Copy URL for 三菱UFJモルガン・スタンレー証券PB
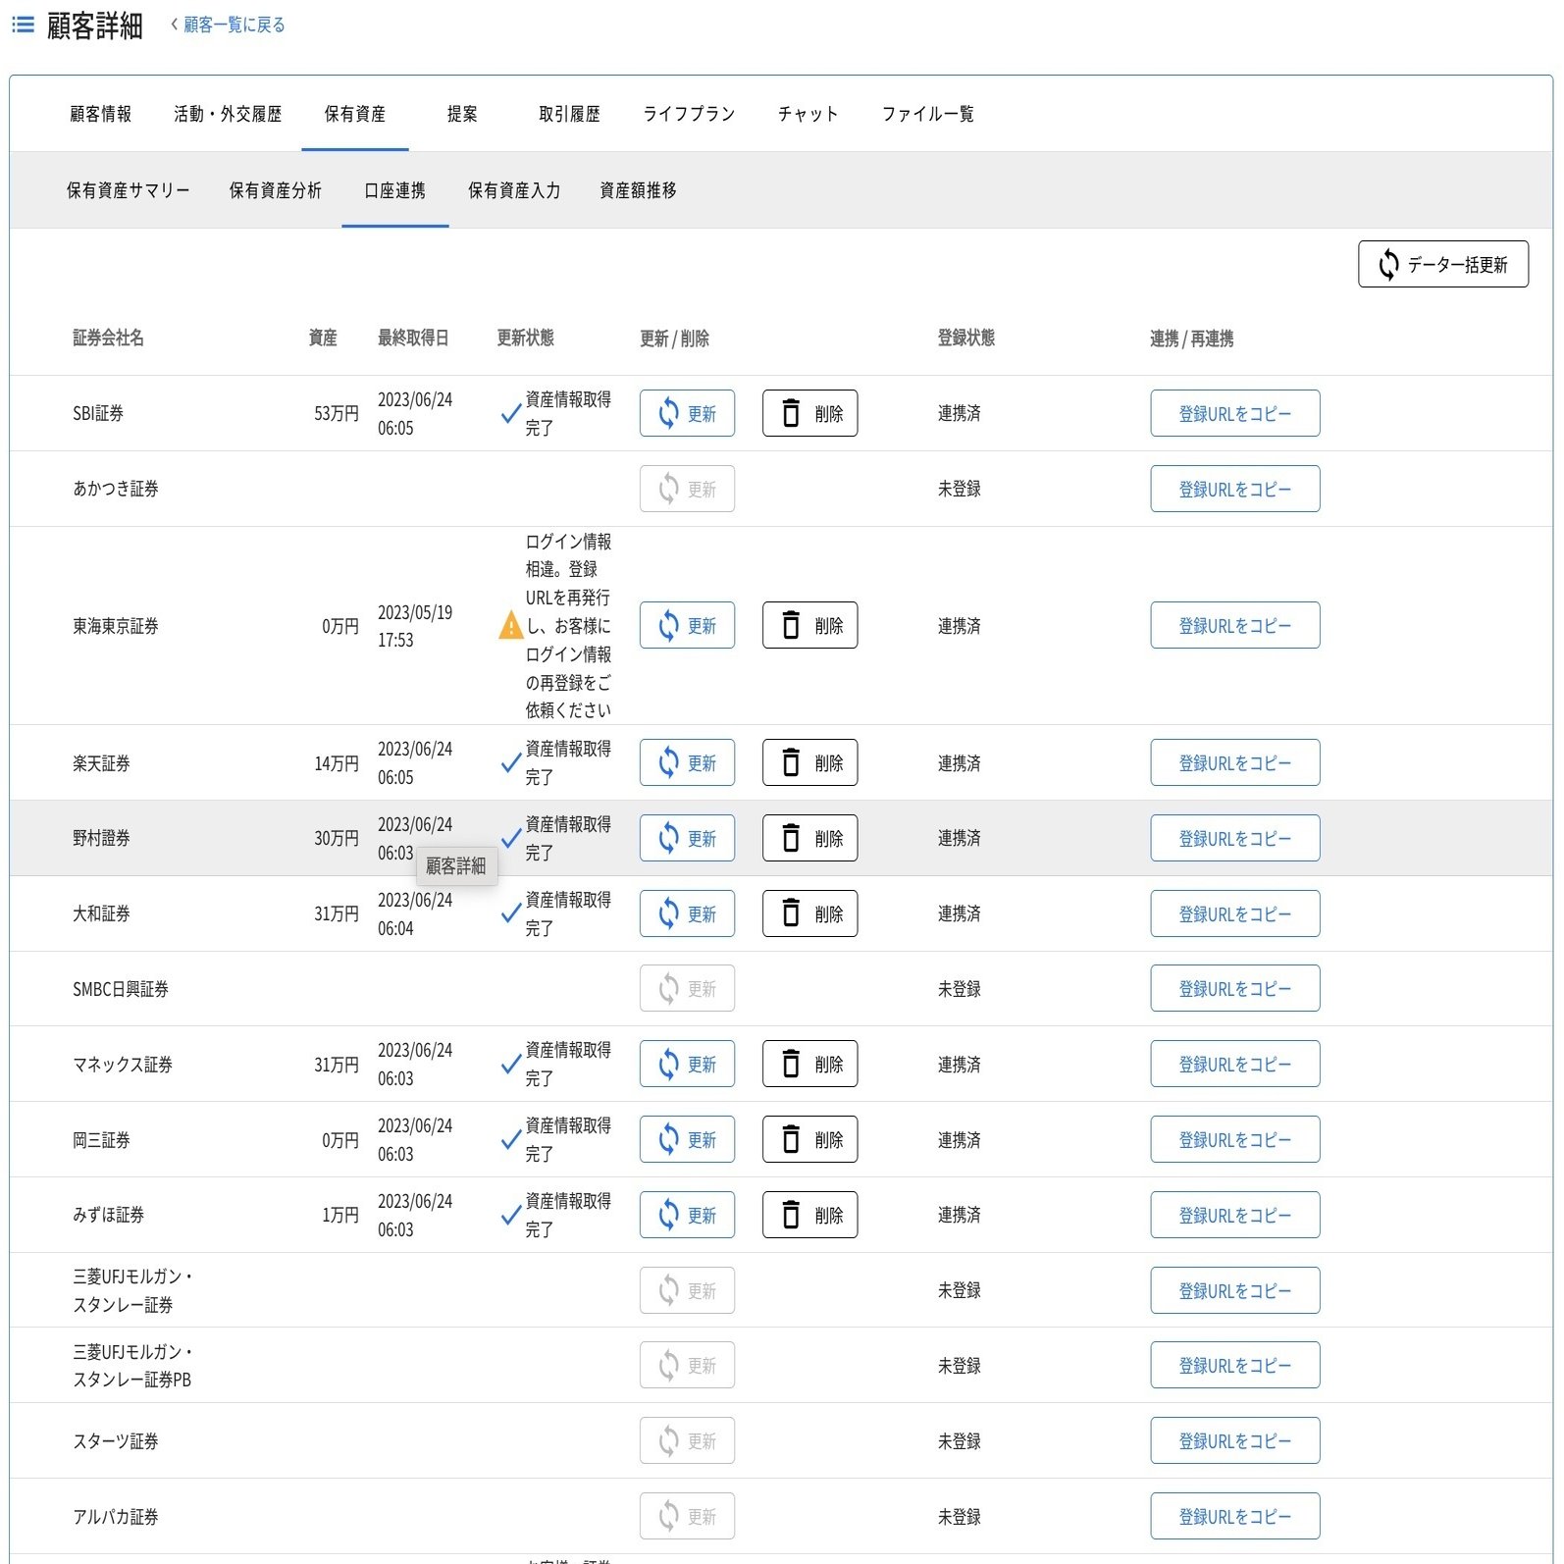Screen dimensions: 1564x1564 [1234, 1365]
